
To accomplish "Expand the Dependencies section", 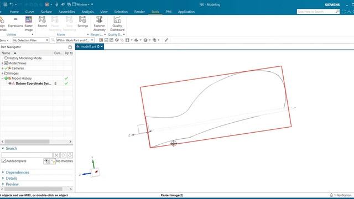I will click(3, 172).
